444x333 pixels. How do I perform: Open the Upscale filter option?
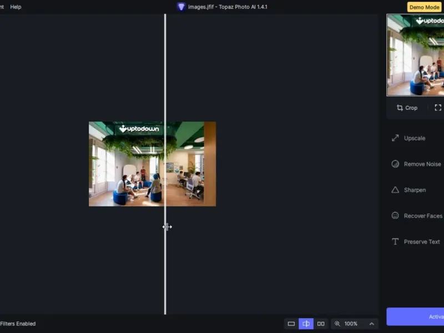[x=415, y=138]
